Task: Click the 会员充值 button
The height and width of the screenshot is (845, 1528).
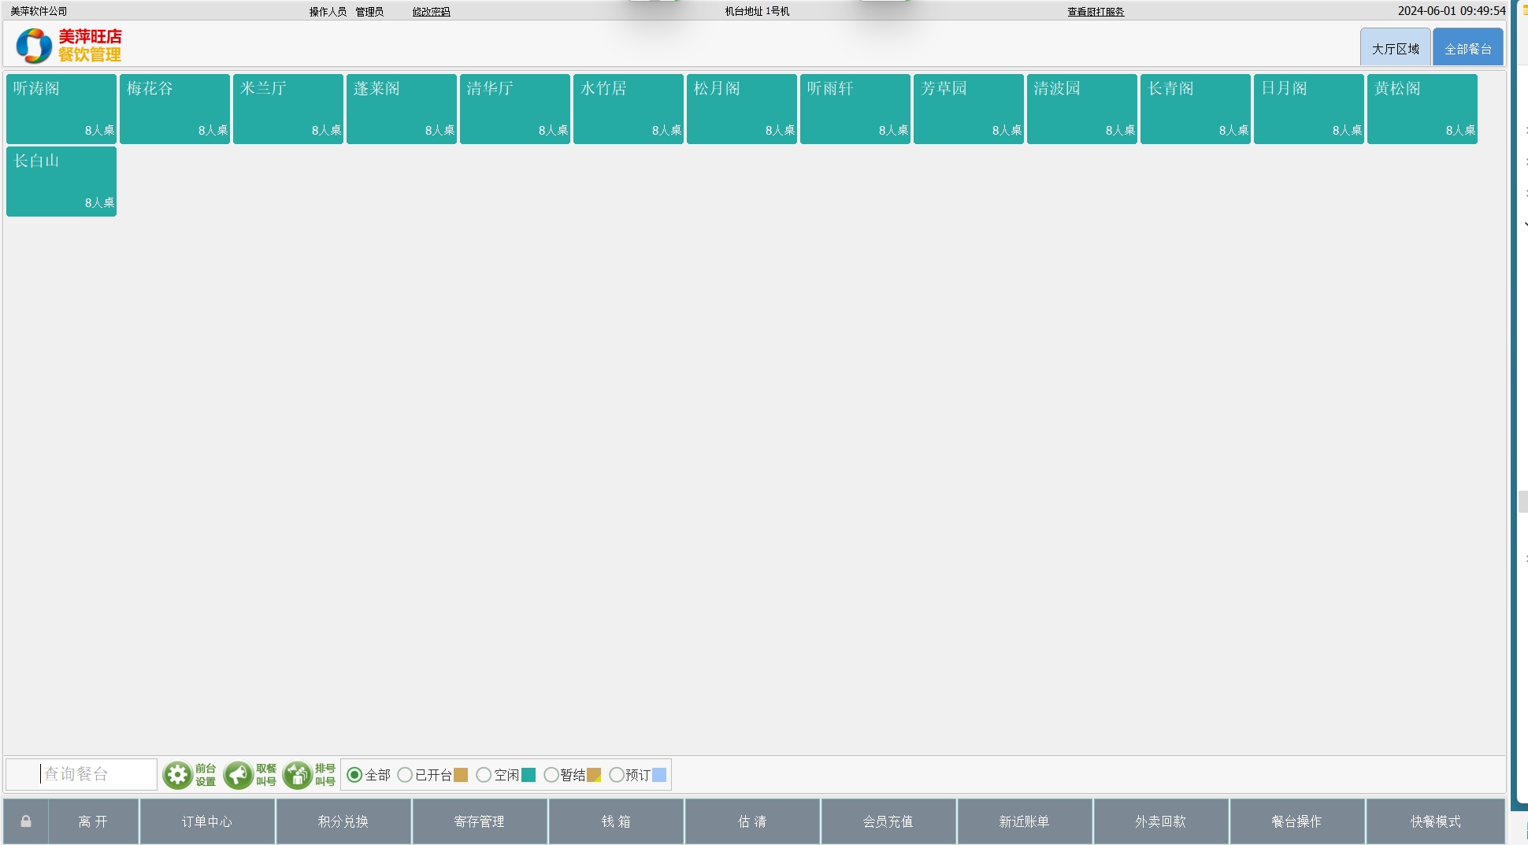Action: [x=888, y=821]
